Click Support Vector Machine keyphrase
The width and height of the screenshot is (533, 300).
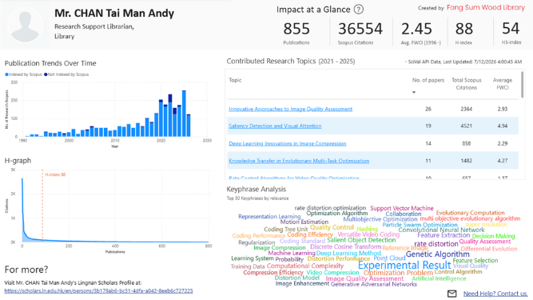(402, 208)
